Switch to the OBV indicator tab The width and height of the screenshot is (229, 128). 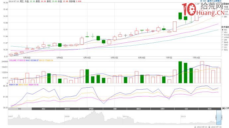(162, 109)
